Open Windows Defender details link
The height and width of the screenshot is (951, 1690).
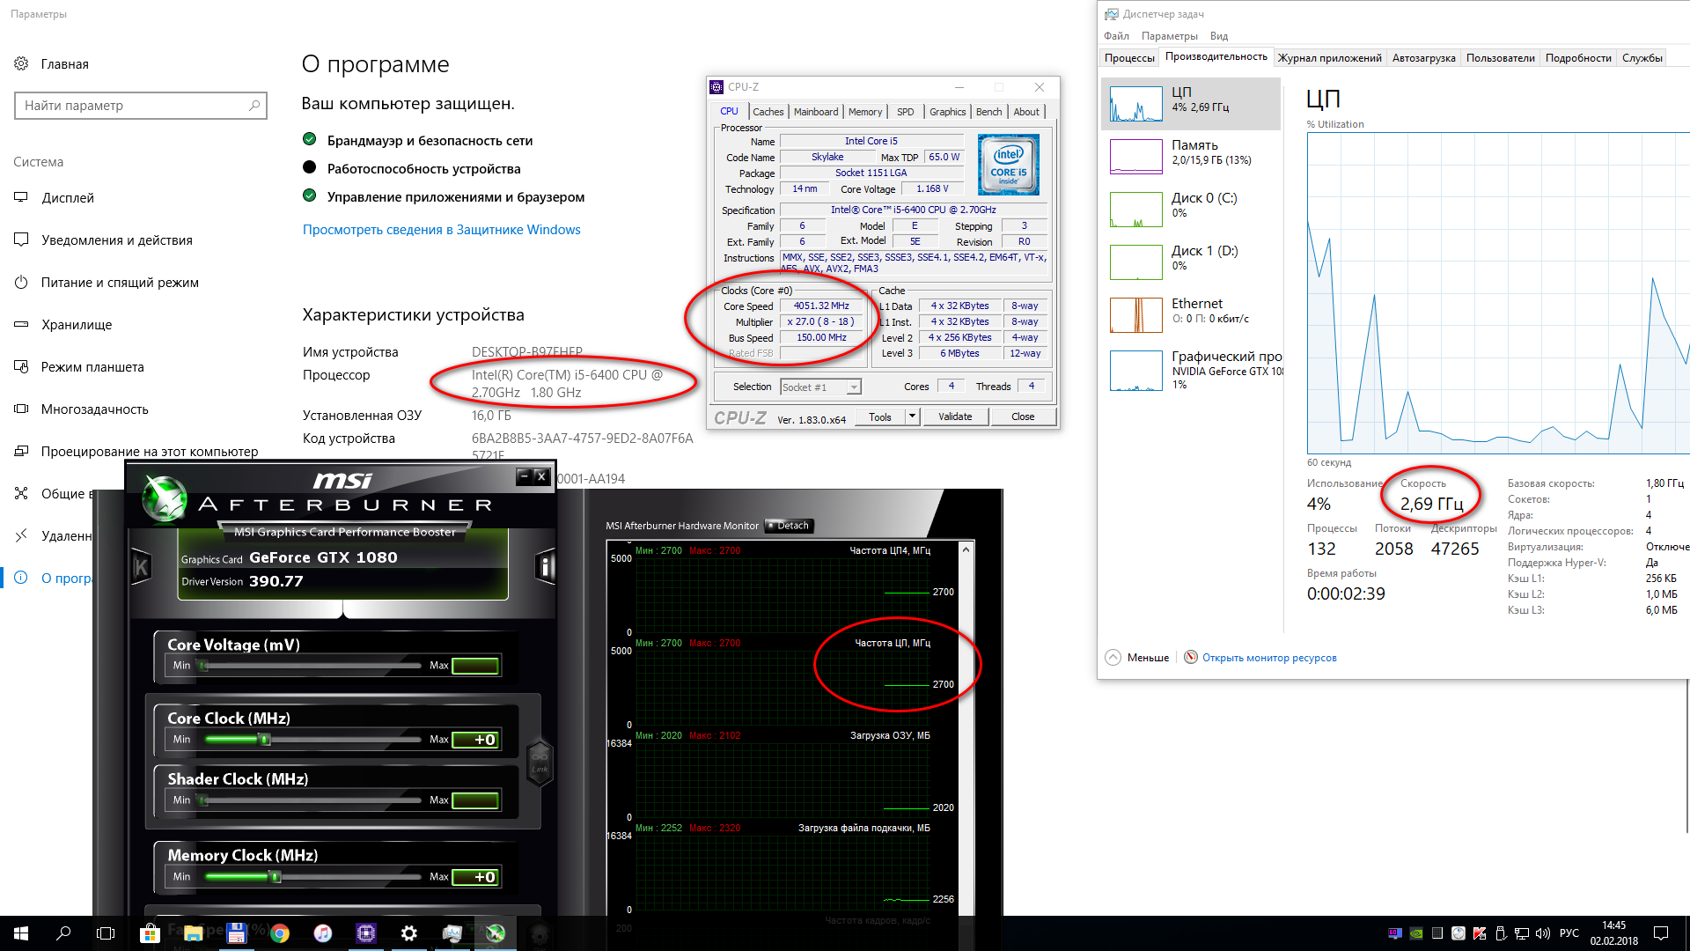[441, 230]
